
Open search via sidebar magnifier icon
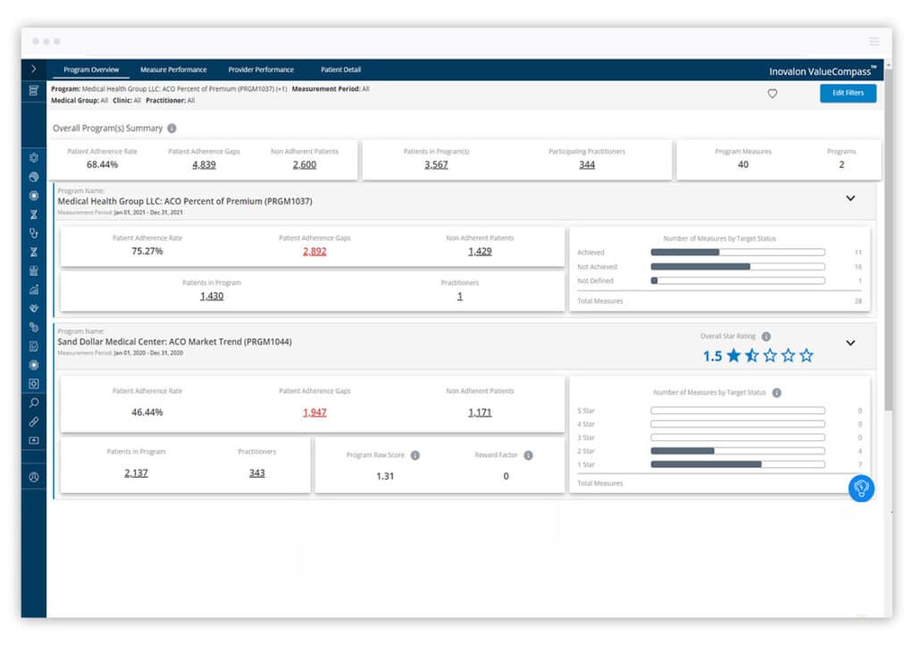click(34, 403)
